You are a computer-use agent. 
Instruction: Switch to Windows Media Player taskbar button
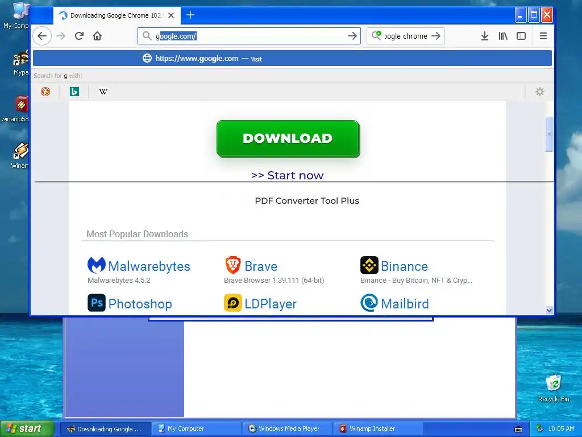(288, 429)
